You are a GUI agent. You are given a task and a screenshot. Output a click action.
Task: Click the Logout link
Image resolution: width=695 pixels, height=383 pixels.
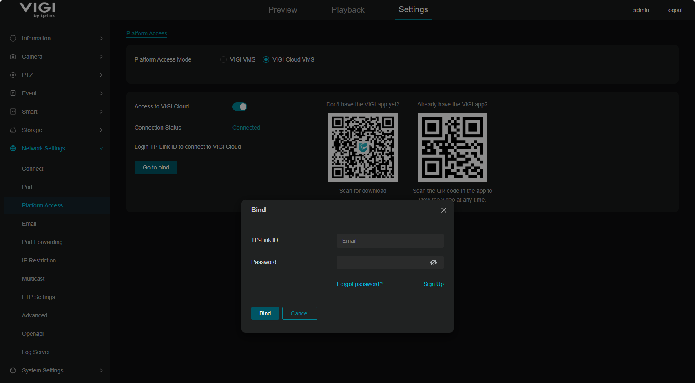click(674, 10)
